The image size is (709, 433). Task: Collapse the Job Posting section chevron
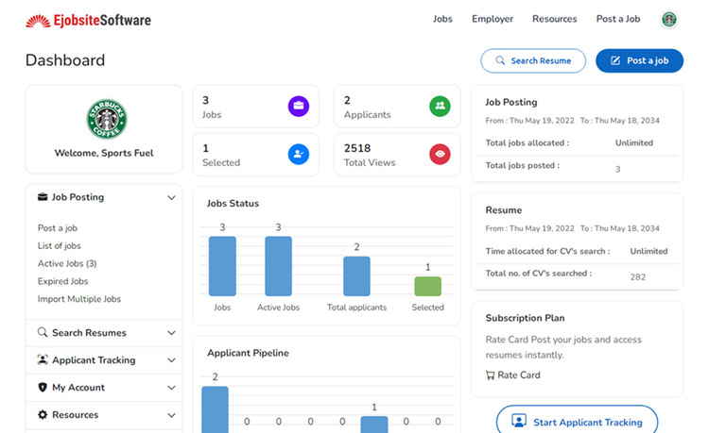[x=171, y=197]
